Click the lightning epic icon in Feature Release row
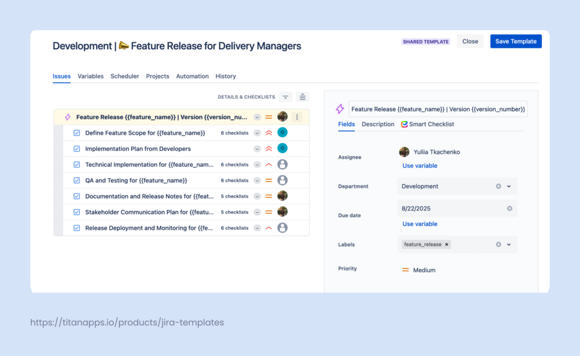 coord(68,117)
